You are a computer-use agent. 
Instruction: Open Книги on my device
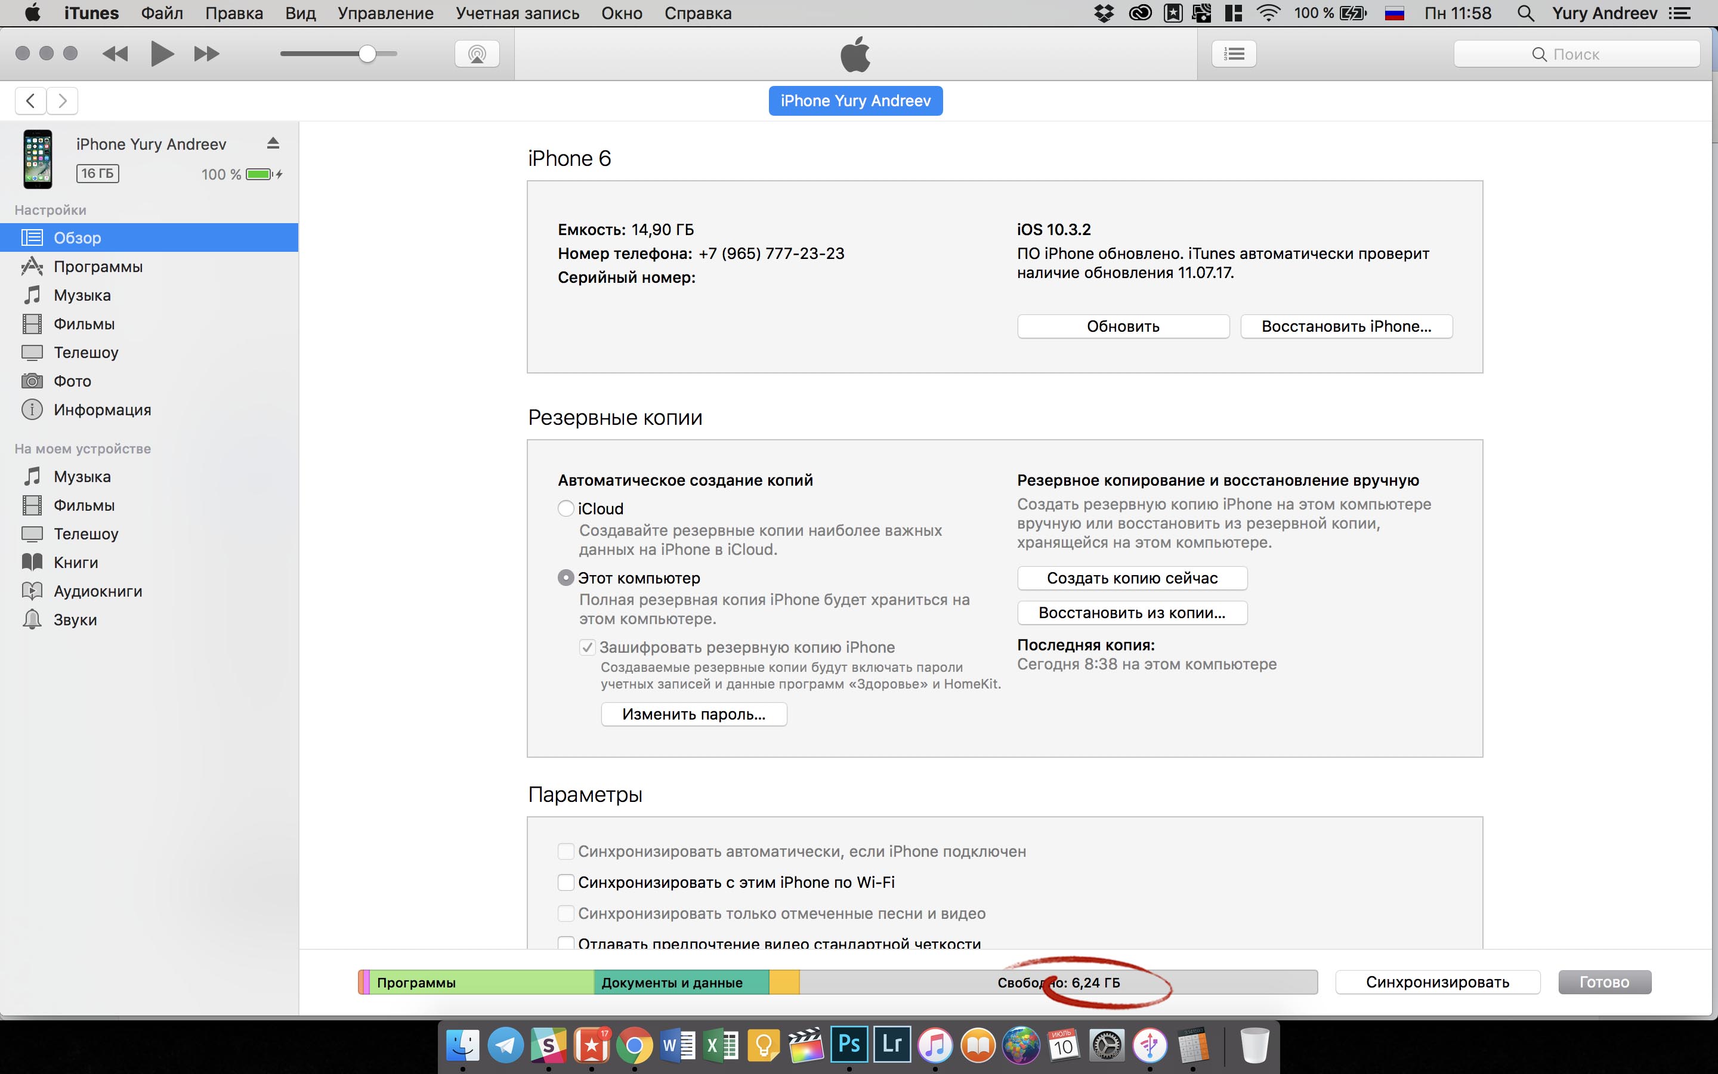(x=76, y=563)
